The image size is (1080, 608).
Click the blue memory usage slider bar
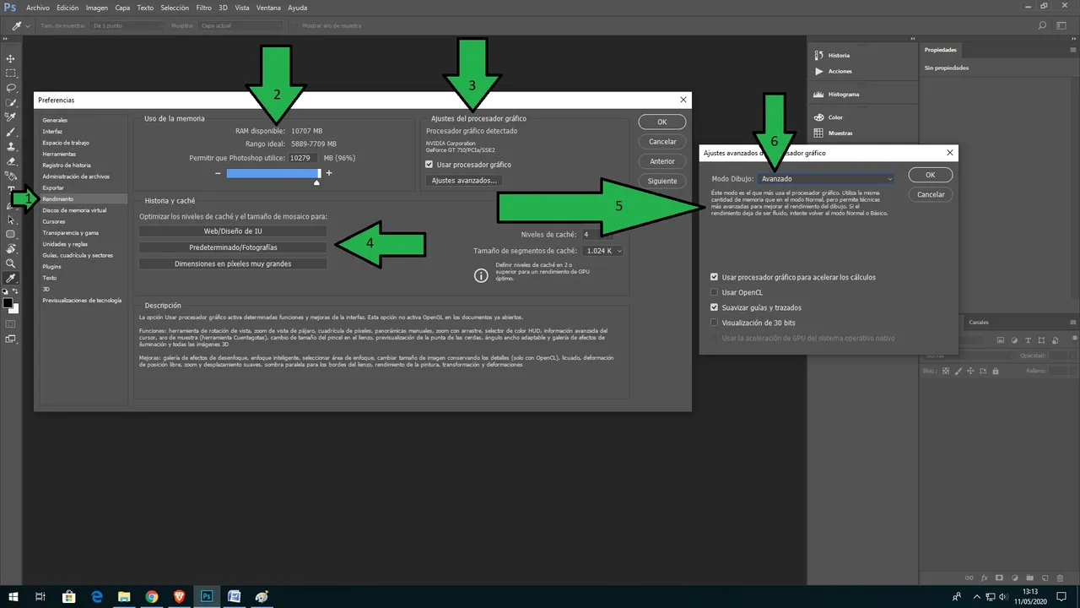point(273,173)
